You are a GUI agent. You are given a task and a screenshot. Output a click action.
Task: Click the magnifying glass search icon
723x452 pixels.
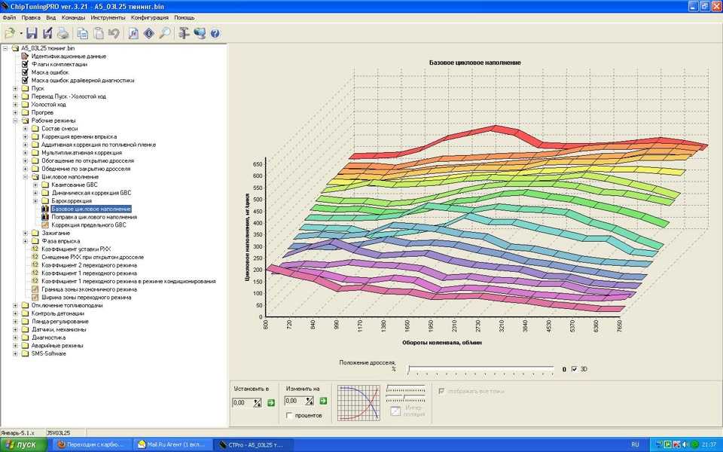pos(164,33)
